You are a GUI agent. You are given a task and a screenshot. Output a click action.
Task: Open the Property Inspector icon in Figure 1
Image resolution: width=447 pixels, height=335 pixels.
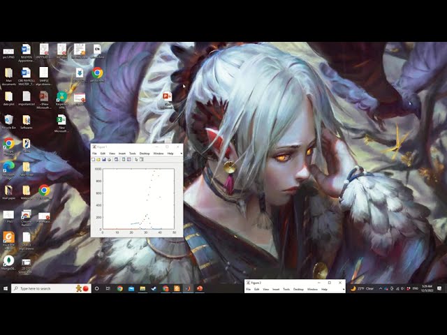(141, 160)
